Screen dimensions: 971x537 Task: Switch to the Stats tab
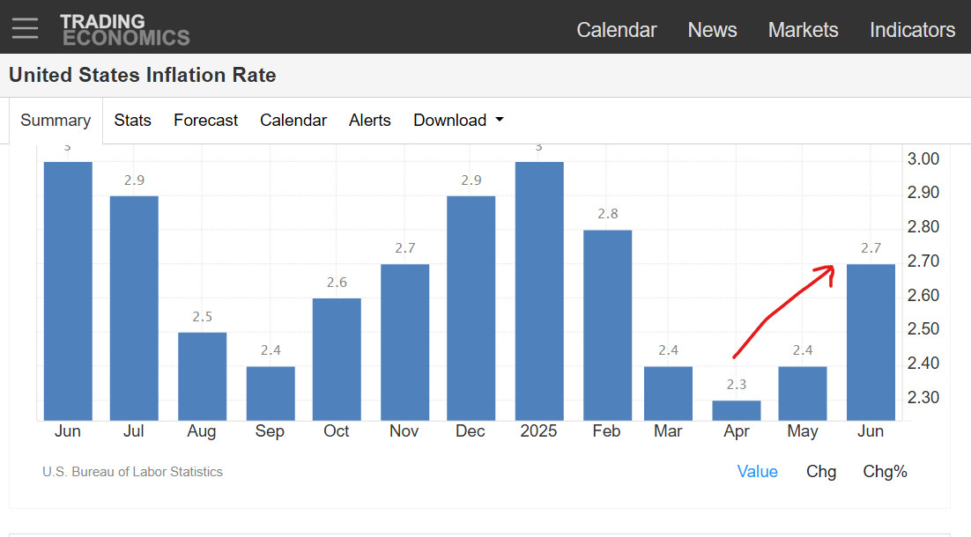coord(132,120)
